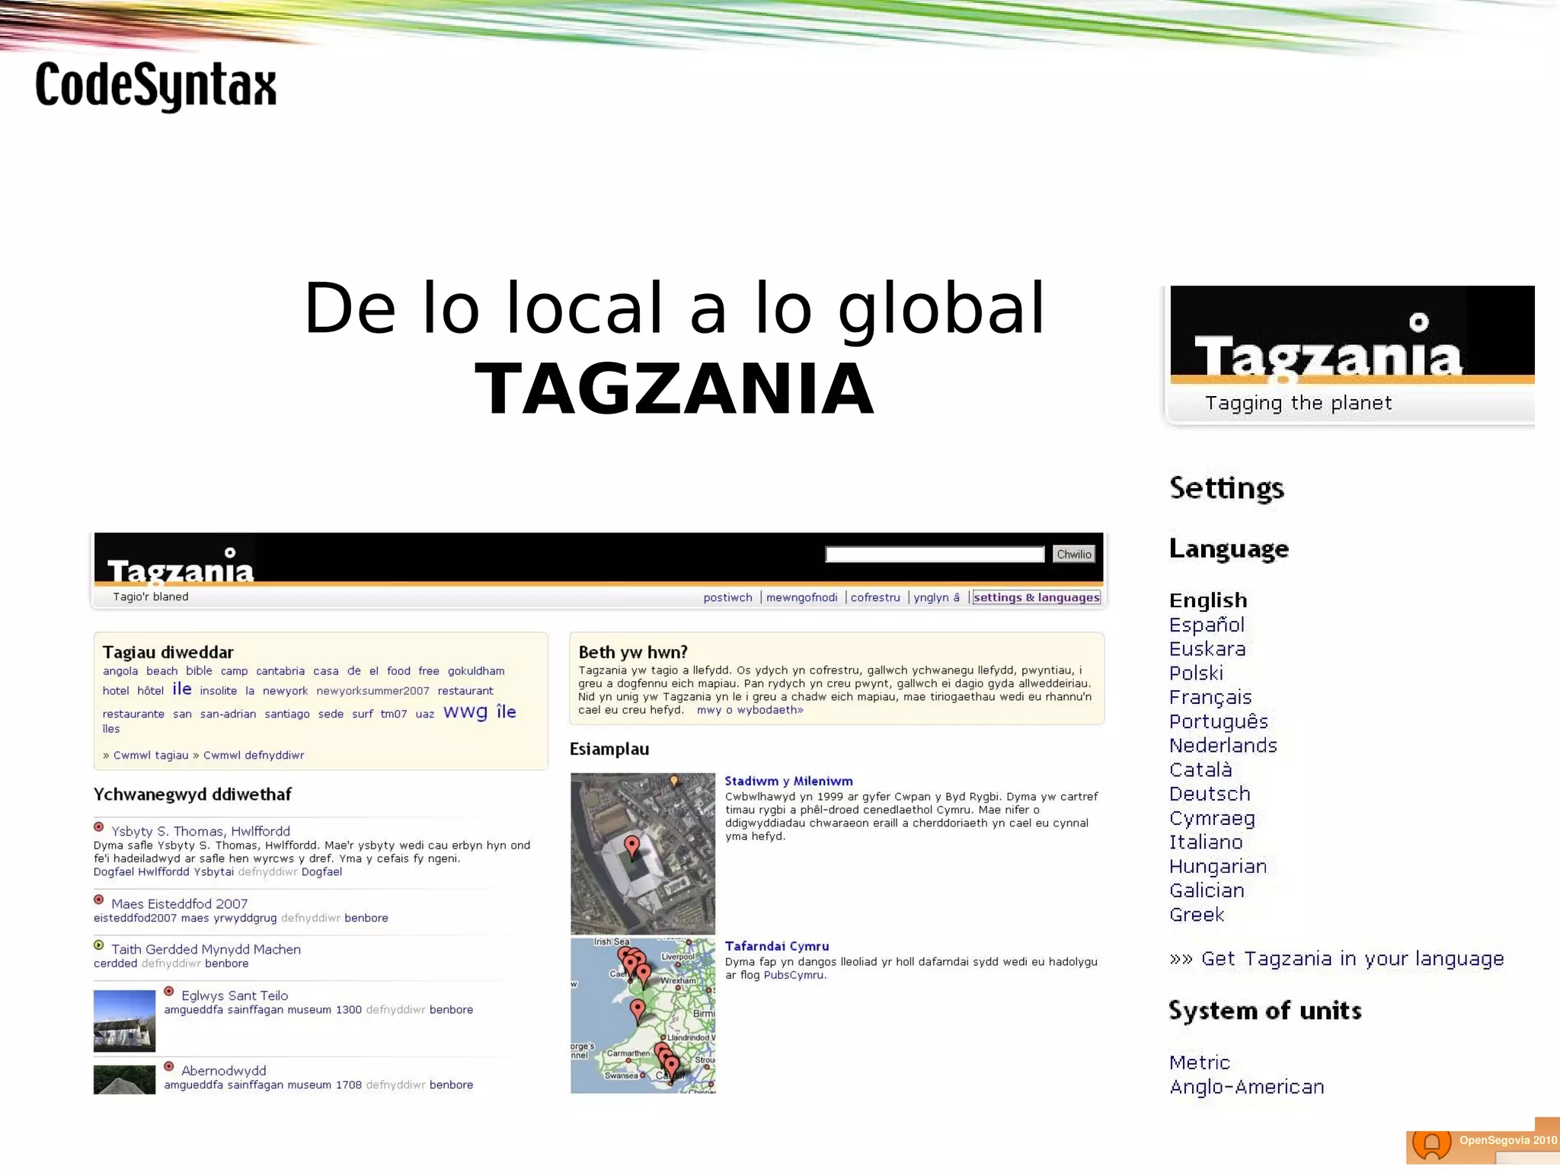The height and width of the screenshot is (1170, 1560).
Task: Click the search text field
Action: tap(935, 555)
